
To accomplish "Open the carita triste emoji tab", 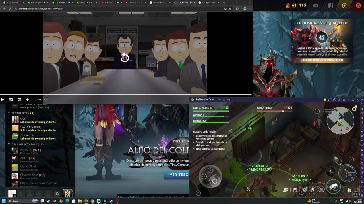I will click(x=160, y=3).
